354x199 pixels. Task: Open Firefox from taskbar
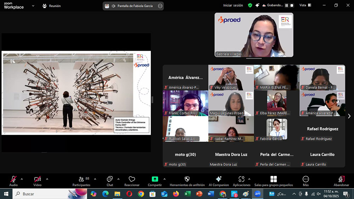(176, 194)
